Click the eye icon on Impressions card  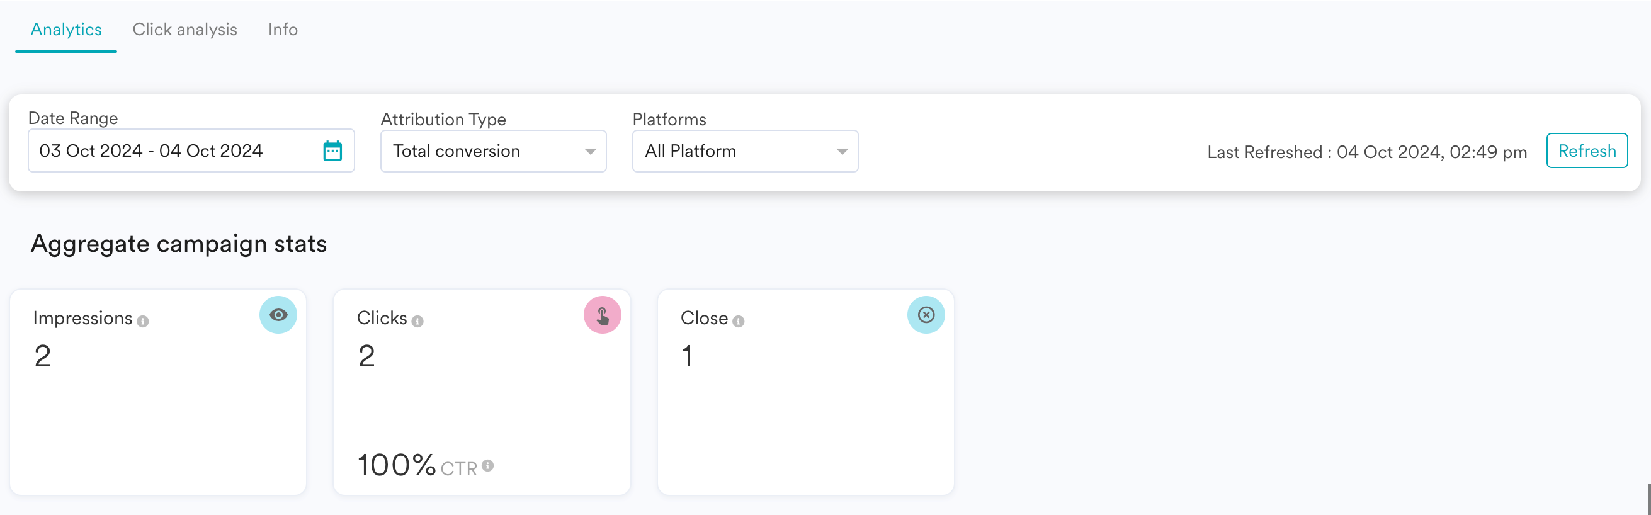click(278, 315)
